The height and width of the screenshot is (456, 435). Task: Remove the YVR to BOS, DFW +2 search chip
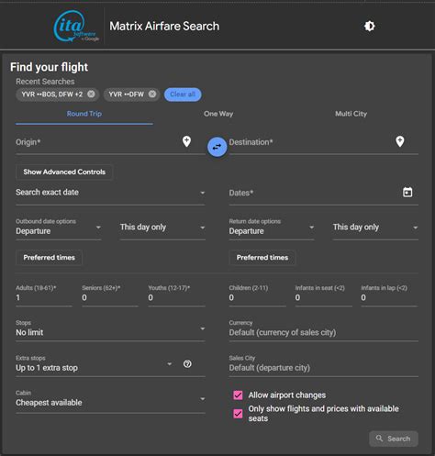pyautogui.click(x=91, y=95)
